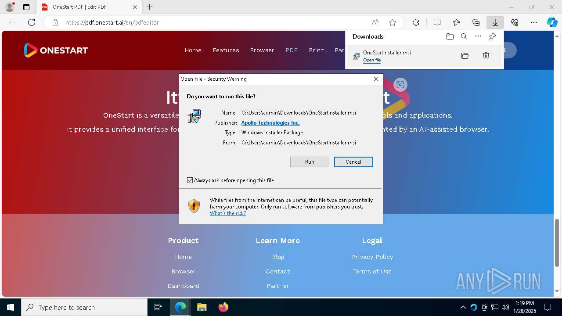
Task: Open the notification center icon
Action: (x=548, y=307)
